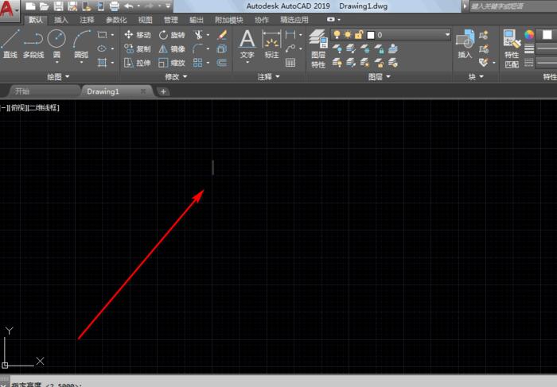The width and height of the screenshot is (557, 387).
Task: Click the Erase eraser icon
Action: [x=222, y=34]
